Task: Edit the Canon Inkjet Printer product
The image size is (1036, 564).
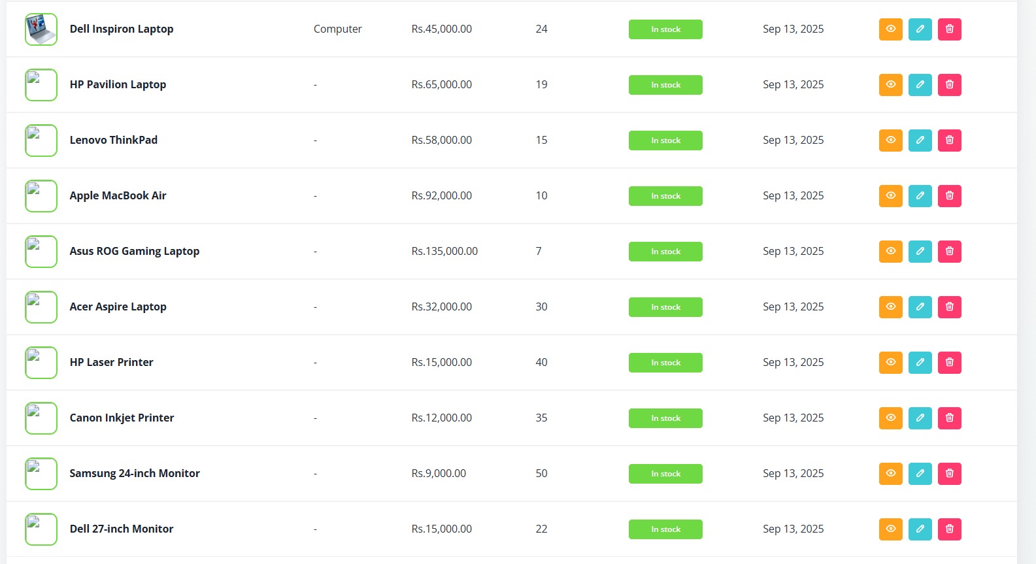Action: pos(920,418)
